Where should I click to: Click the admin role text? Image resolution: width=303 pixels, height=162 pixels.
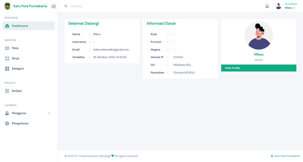pyautogui.click(x=259, y=60)
